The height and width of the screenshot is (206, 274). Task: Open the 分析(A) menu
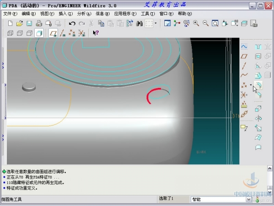tap(84, 14)
